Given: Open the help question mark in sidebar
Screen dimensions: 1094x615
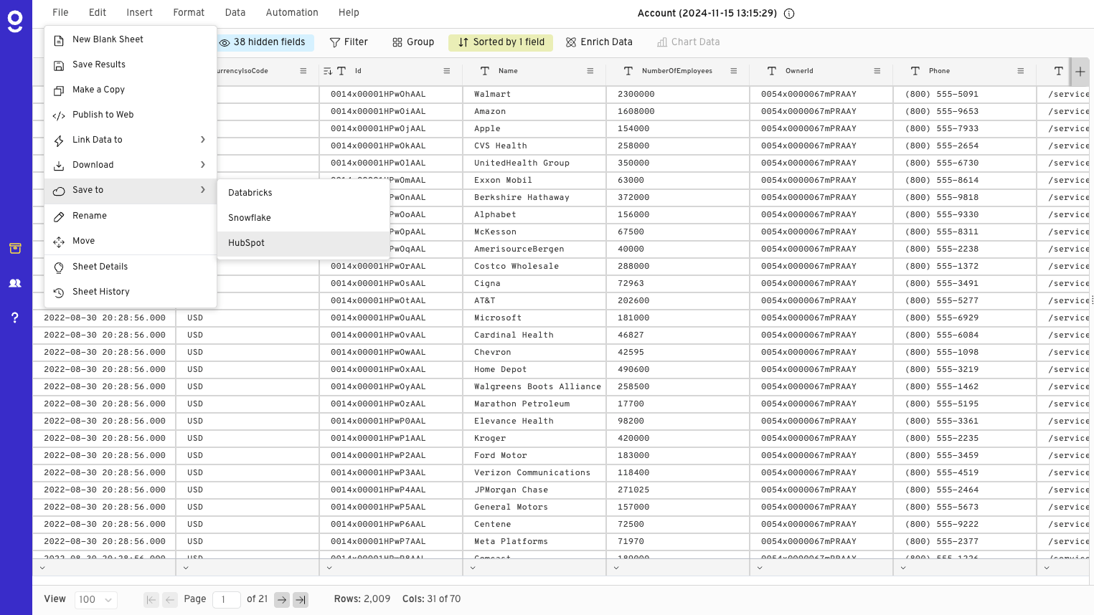Looking at the screenshot, I should click(x=15, y=318).
